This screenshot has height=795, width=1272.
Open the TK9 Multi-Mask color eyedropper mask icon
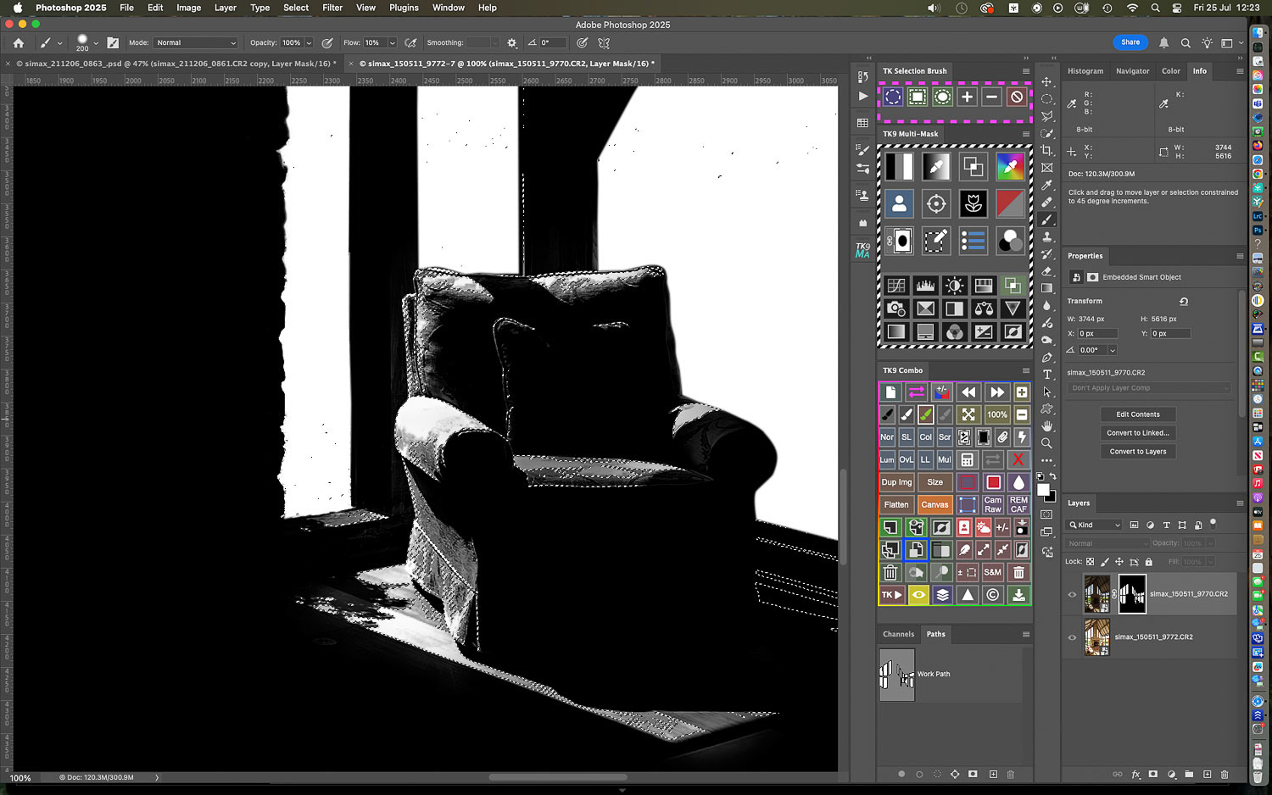(x=1010, y=166)
